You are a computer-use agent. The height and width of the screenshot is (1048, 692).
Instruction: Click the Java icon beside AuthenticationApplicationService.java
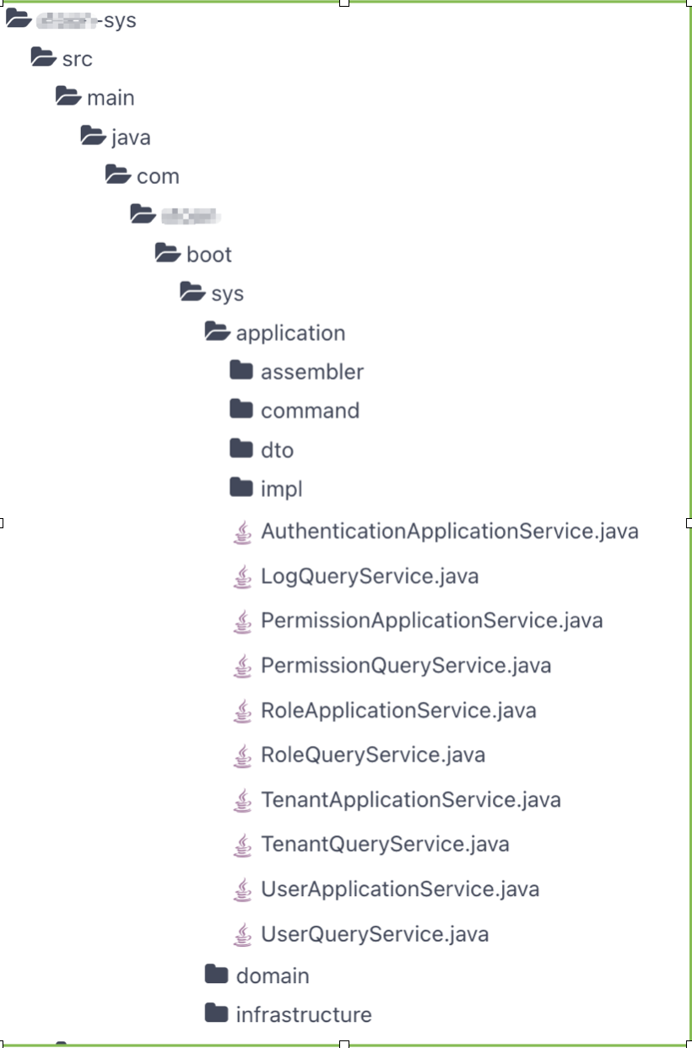pos(242,532)
